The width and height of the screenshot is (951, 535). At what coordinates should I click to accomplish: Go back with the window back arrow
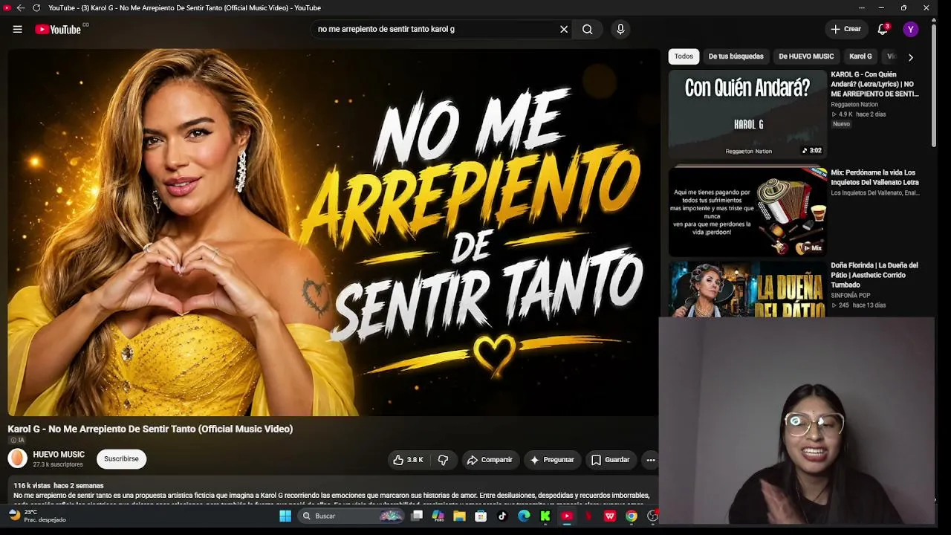(20, 7)
